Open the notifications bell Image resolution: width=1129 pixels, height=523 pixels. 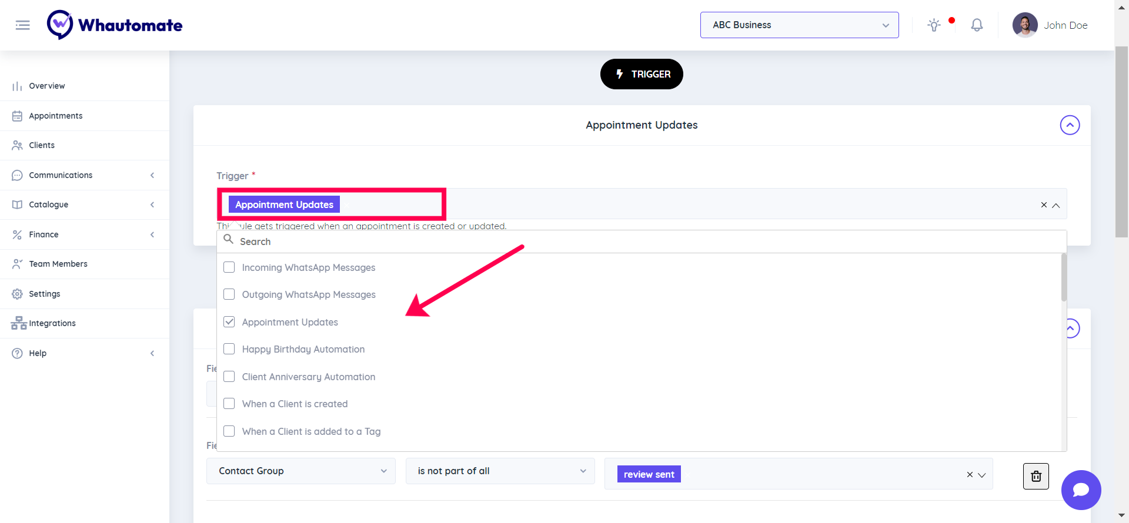(x=977, y=25)
